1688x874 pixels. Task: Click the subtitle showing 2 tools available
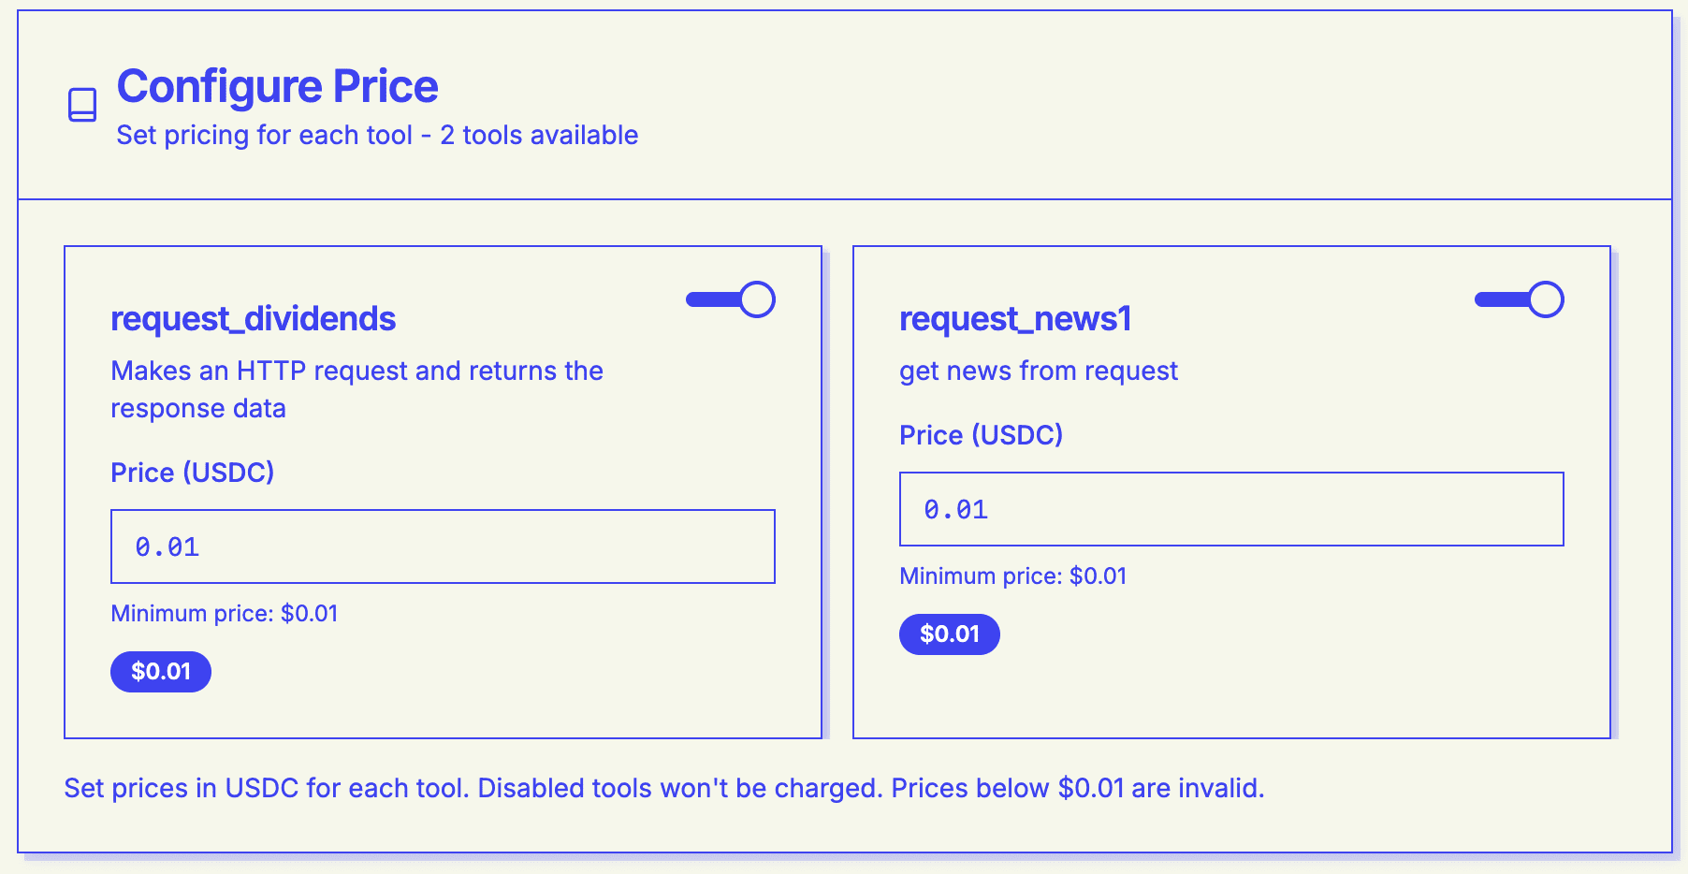[x=376, y=135]
